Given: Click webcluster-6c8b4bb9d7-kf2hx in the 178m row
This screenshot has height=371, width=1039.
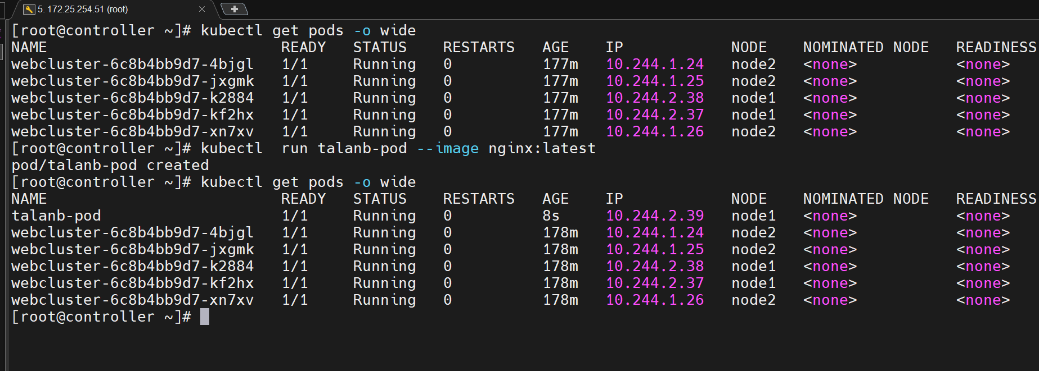Looking at the screenshot, I should [x=133, y=283].
